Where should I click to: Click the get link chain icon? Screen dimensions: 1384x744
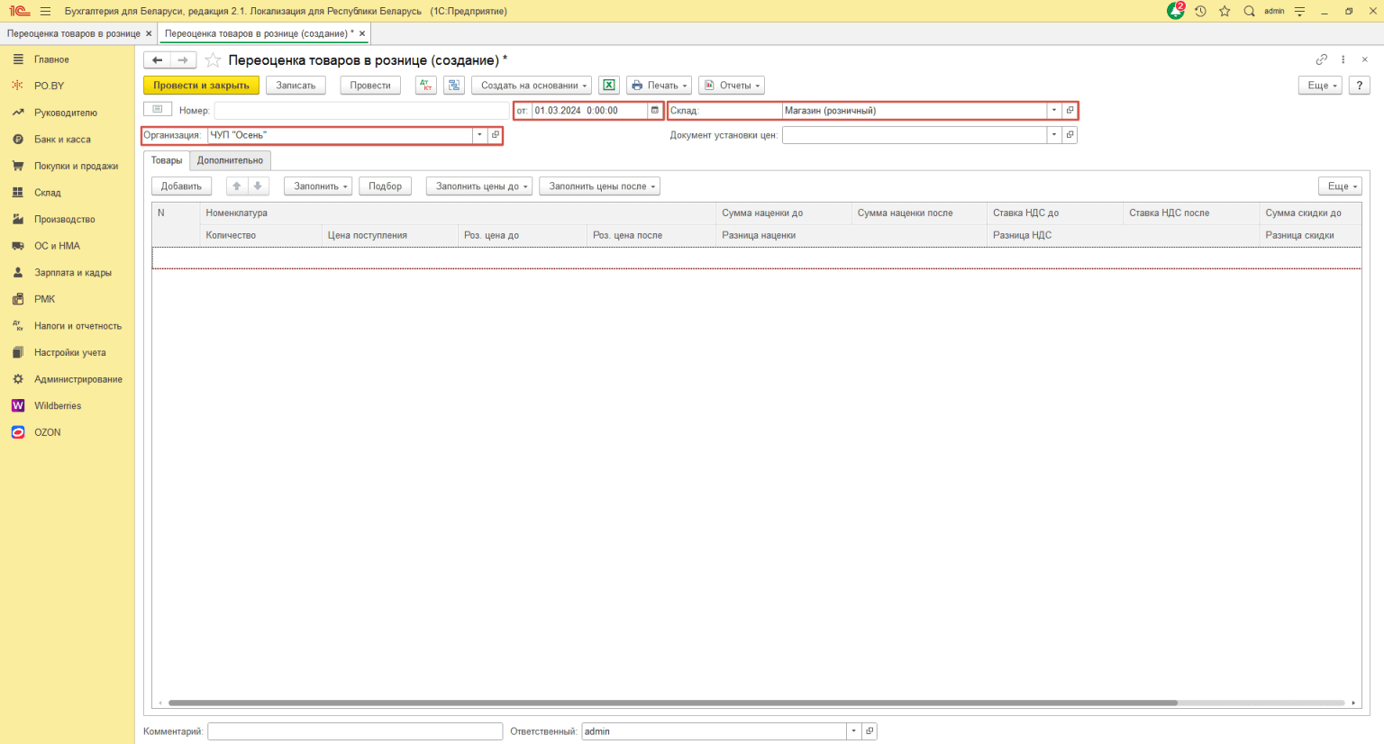tap(1321, 59)
